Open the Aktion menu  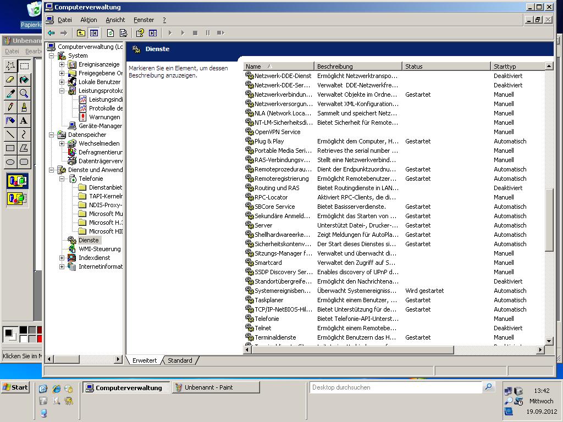click(89, 20)
